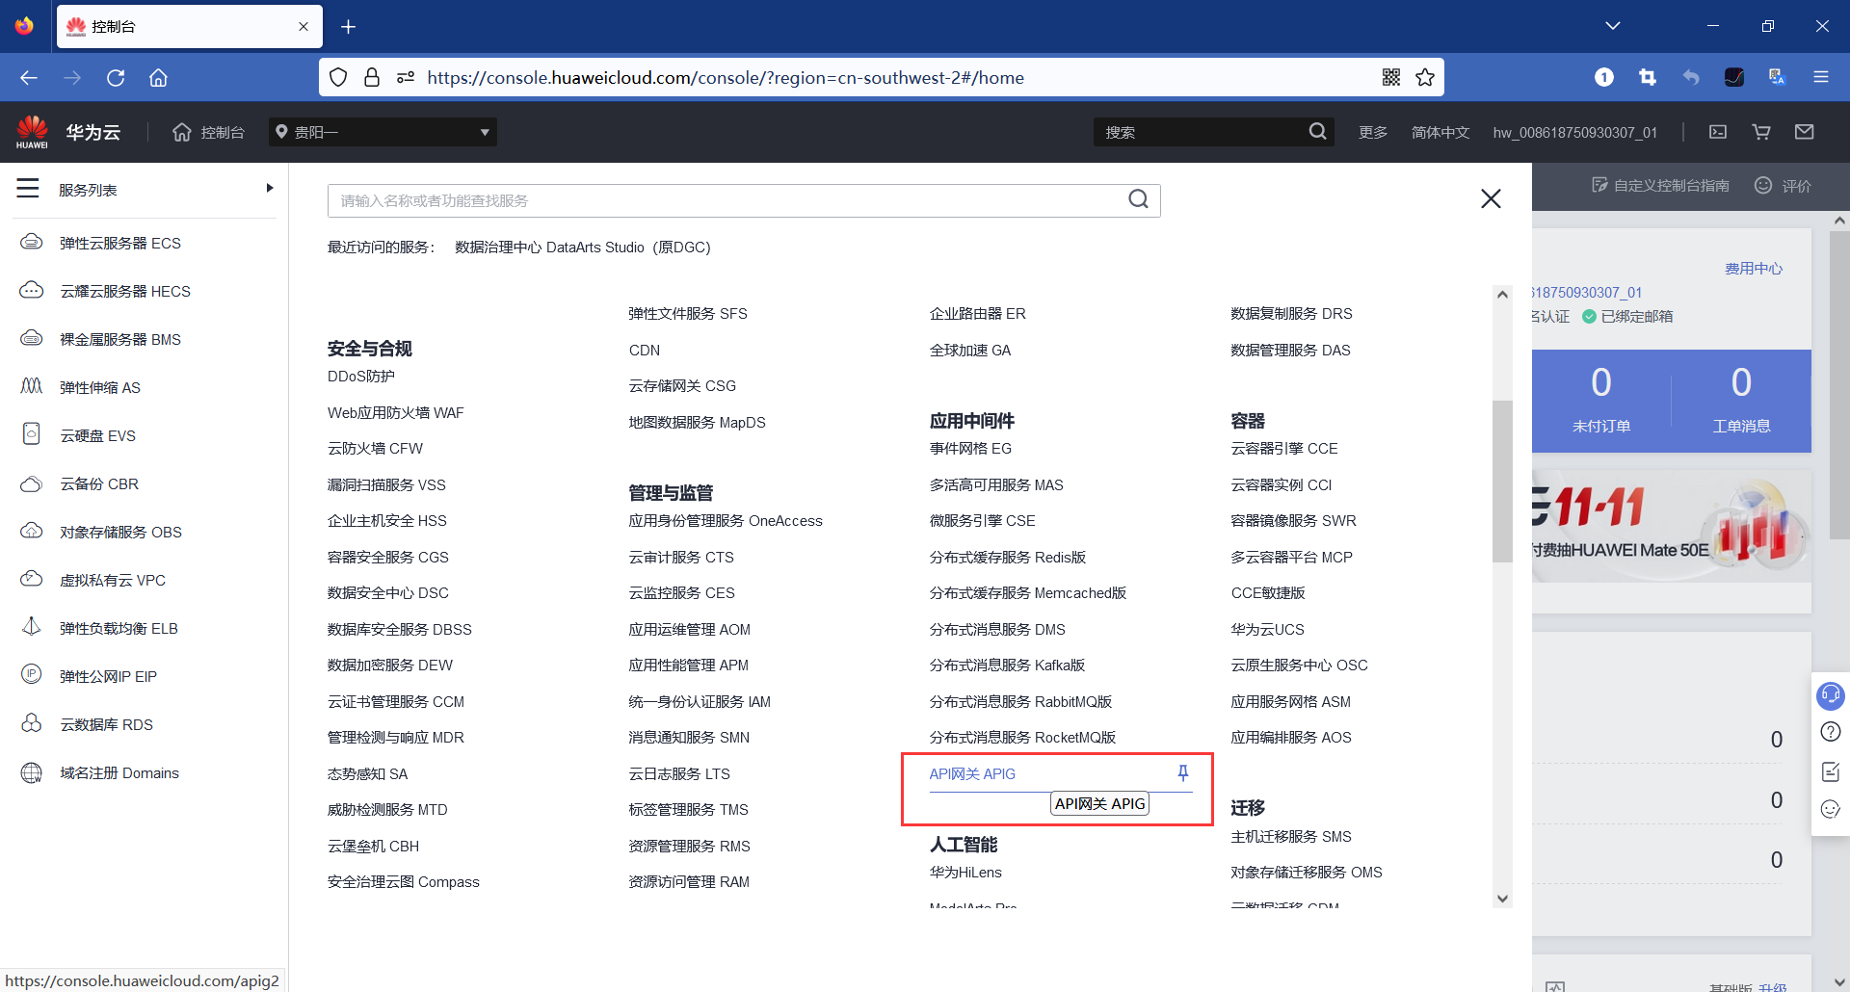
Task: Open the shopping cart icon
Action: 1760,132
